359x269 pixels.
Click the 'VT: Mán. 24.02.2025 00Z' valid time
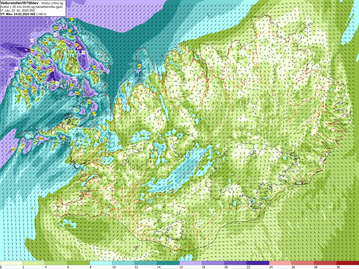click(x=18, y=14)
